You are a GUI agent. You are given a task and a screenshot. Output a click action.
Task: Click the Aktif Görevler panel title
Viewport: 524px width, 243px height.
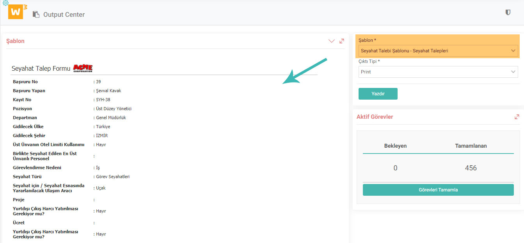pyautogui.click(x=375, y=117)
